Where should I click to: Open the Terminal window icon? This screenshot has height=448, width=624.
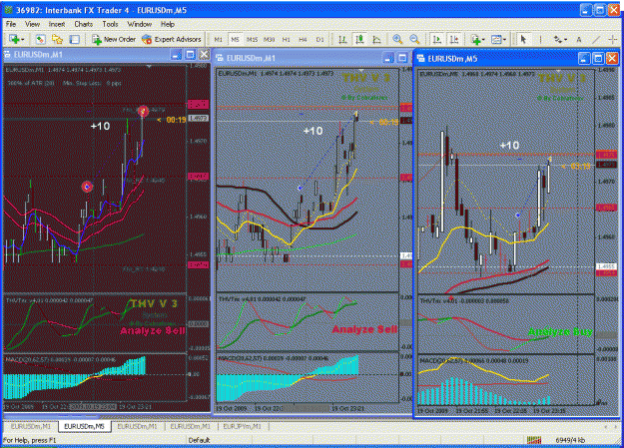[75, 39]
